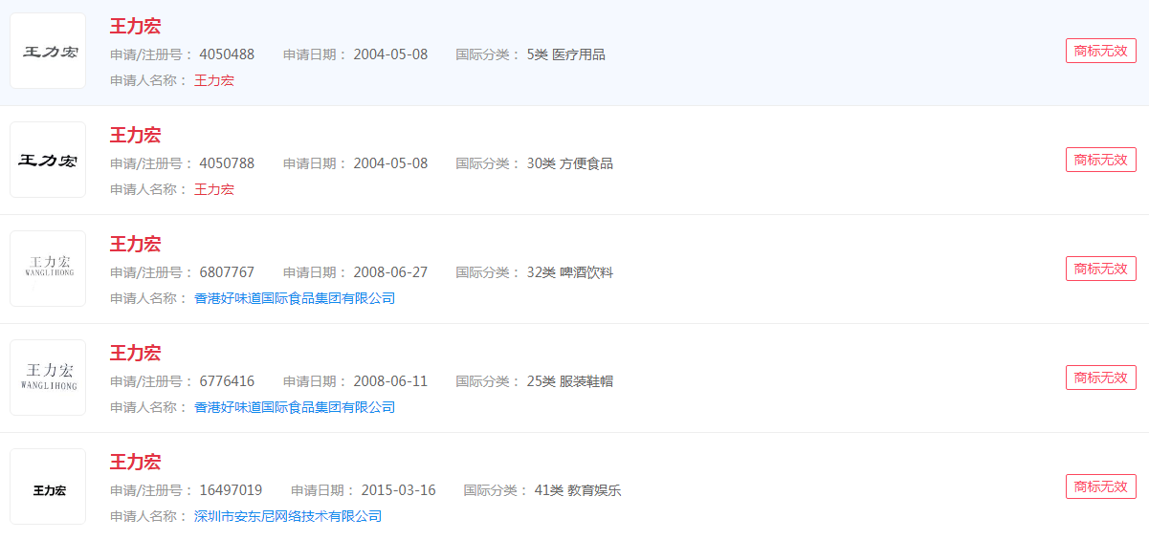This screenshot has width=1149, height=540.
Task: Click classification 32类 啤酒饮料
Action: 569,272
